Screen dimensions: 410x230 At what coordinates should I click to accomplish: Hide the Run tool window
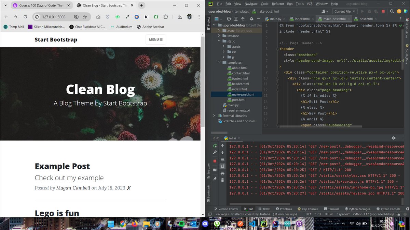click(400, 138)
